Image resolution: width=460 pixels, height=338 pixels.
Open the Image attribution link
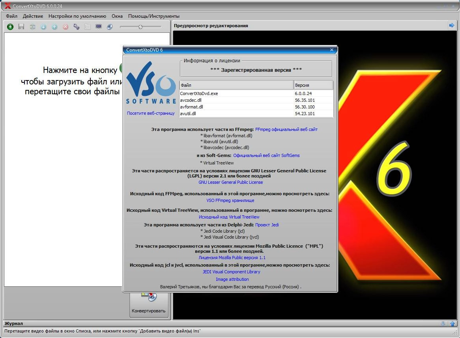[232, 279]
